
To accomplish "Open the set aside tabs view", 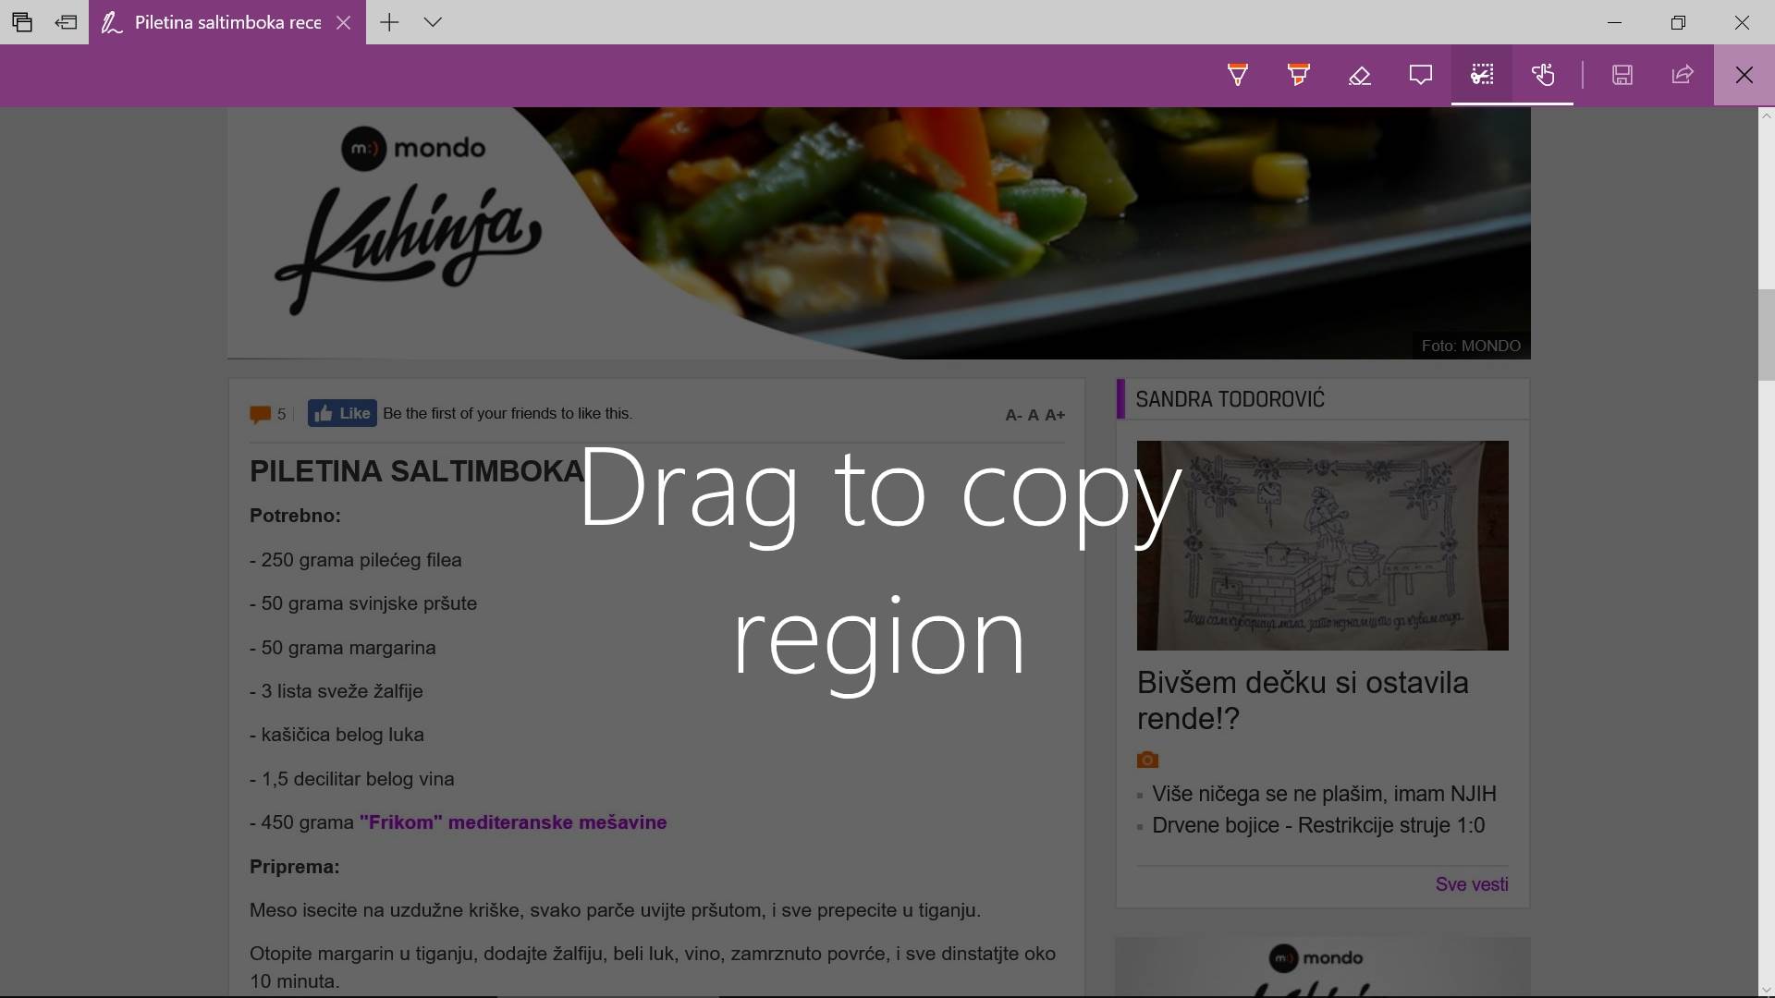I will tap(22, 22).
